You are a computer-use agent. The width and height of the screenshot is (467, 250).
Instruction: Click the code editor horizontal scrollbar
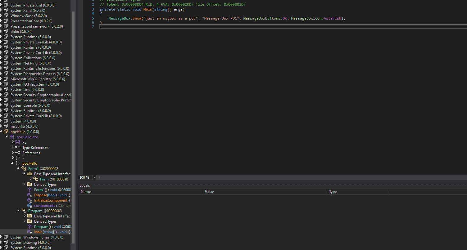(282, 177)
